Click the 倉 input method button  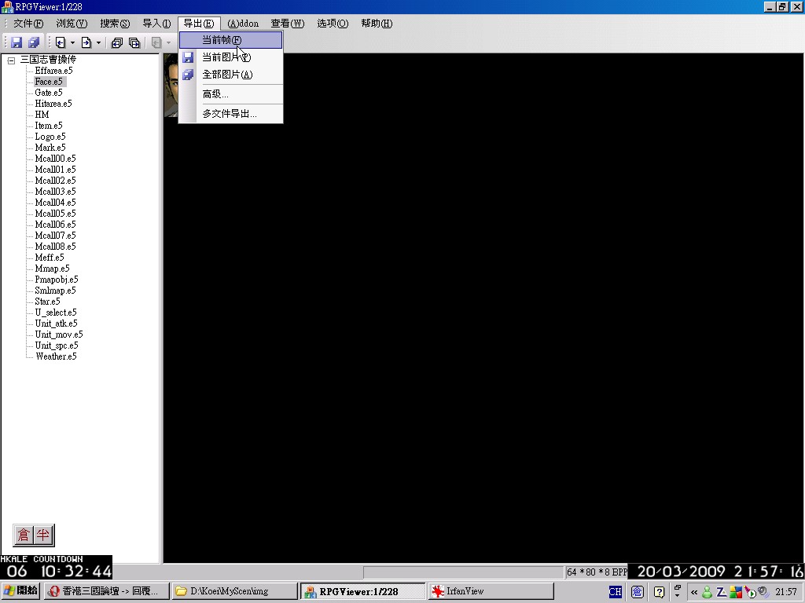pos(23,535)
